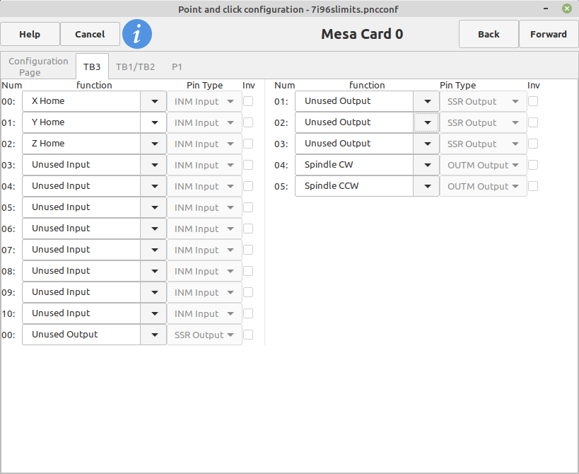The width and height of the screenshot is (579, 474).
Task: Cancel the configuration wizard
Action: tap(90, 34)
